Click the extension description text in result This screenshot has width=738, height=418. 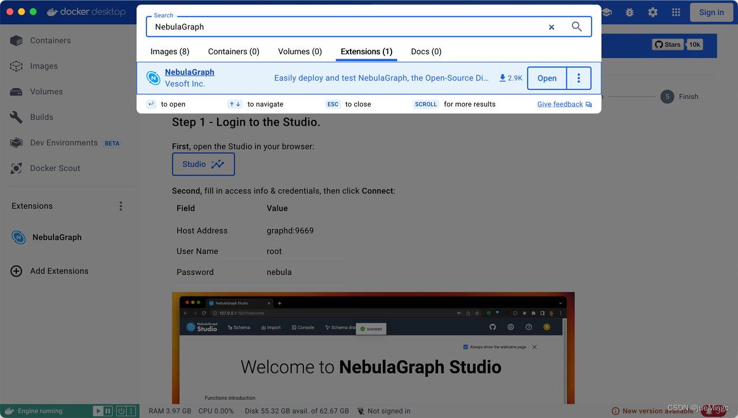(x=381, y=78)
